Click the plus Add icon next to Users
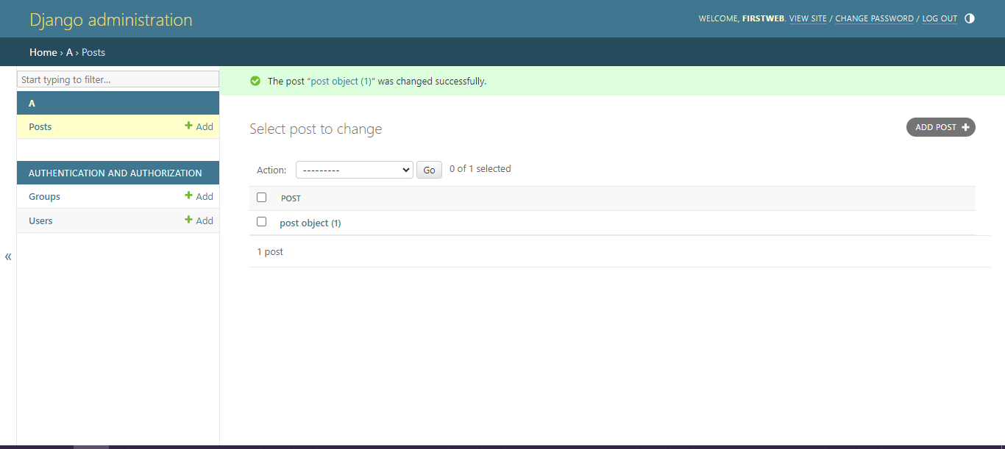Screen dimensions: 1005x449 pos(189,220)
